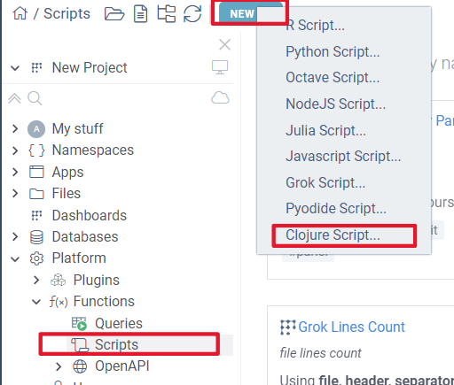Expand the Namespaces node

15,150
